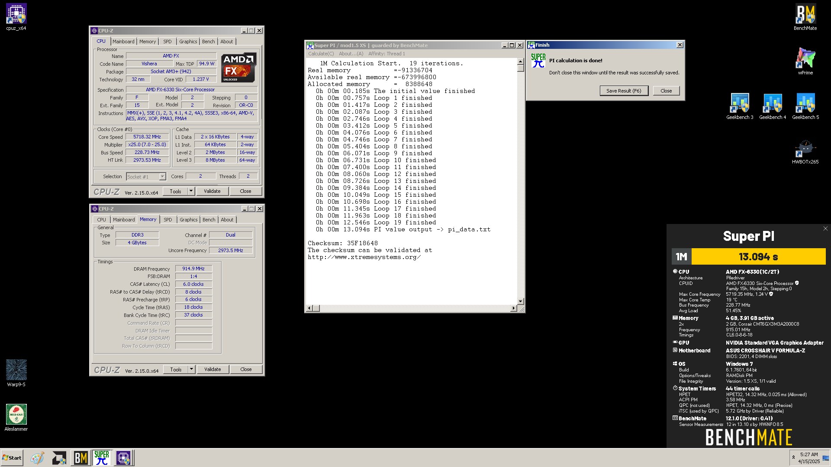Launch HWBOTx265 from the desktop
Screen dimensions: 831x467
pos(805,151)
